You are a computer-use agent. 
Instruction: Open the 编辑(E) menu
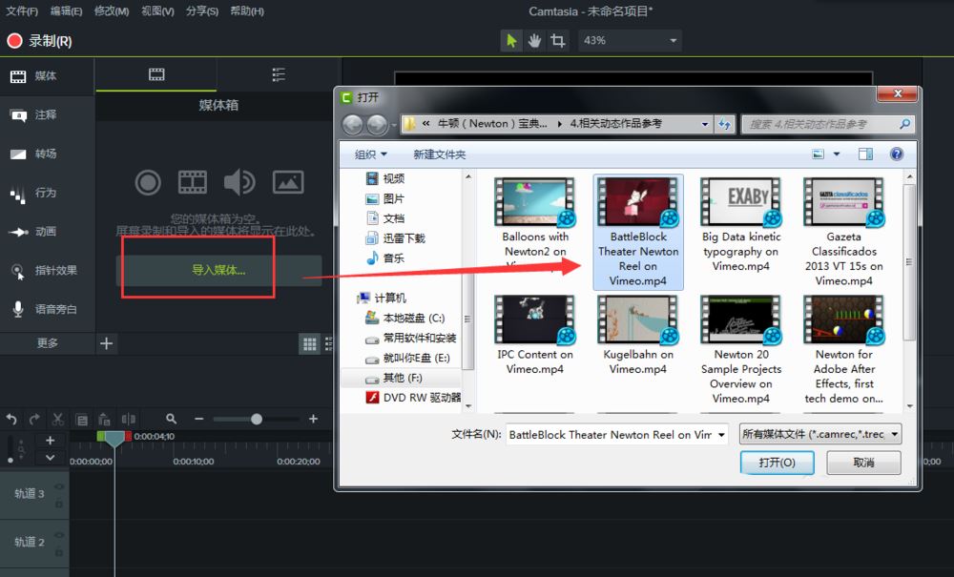click(67, 10)
